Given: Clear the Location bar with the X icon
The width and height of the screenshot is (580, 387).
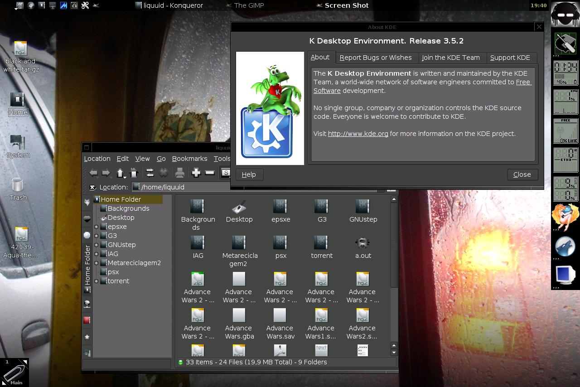Looking at the screenshot, I should (x=92, y=187).
